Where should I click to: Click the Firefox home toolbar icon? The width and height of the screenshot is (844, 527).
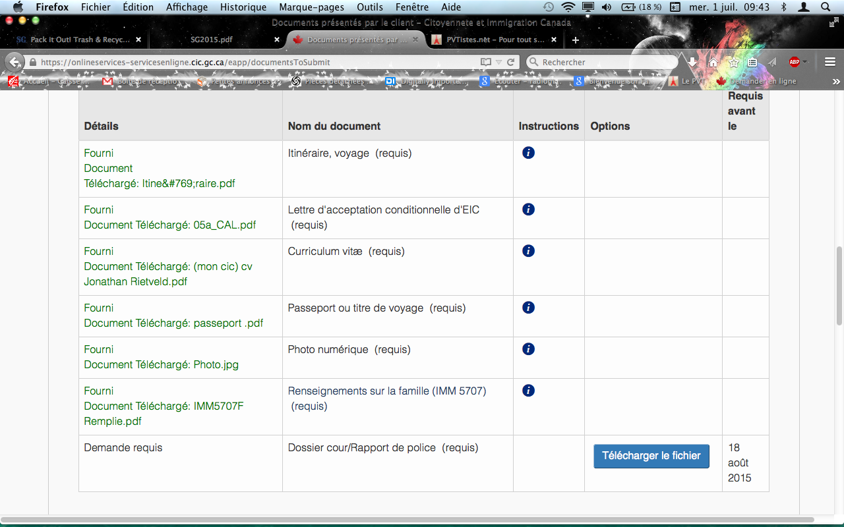tap(713, 62)
